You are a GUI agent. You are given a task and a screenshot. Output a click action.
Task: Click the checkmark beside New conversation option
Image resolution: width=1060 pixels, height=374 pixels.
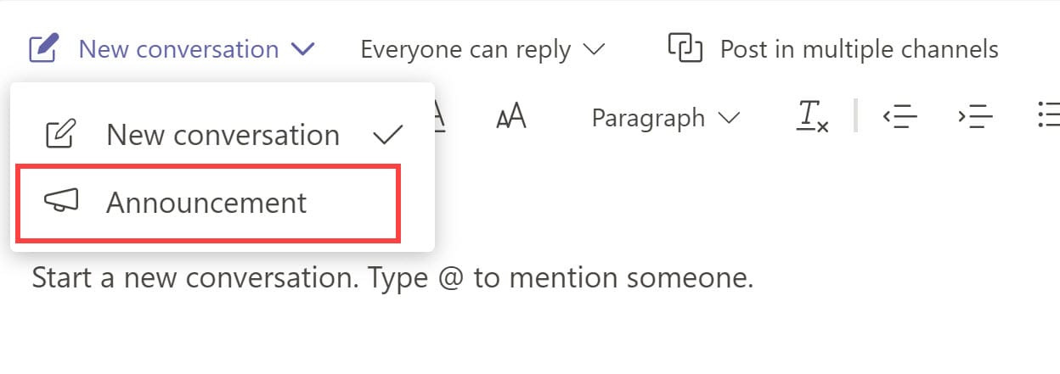point(388,135)
